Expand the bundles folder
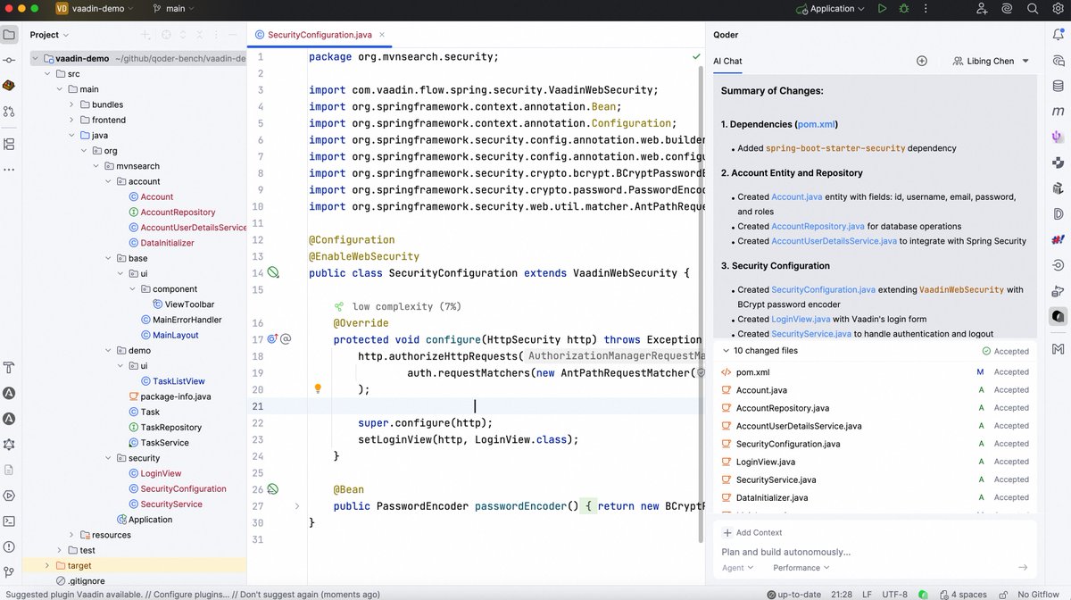Screen dimensions: 1071x600 (x=72, y=104)
